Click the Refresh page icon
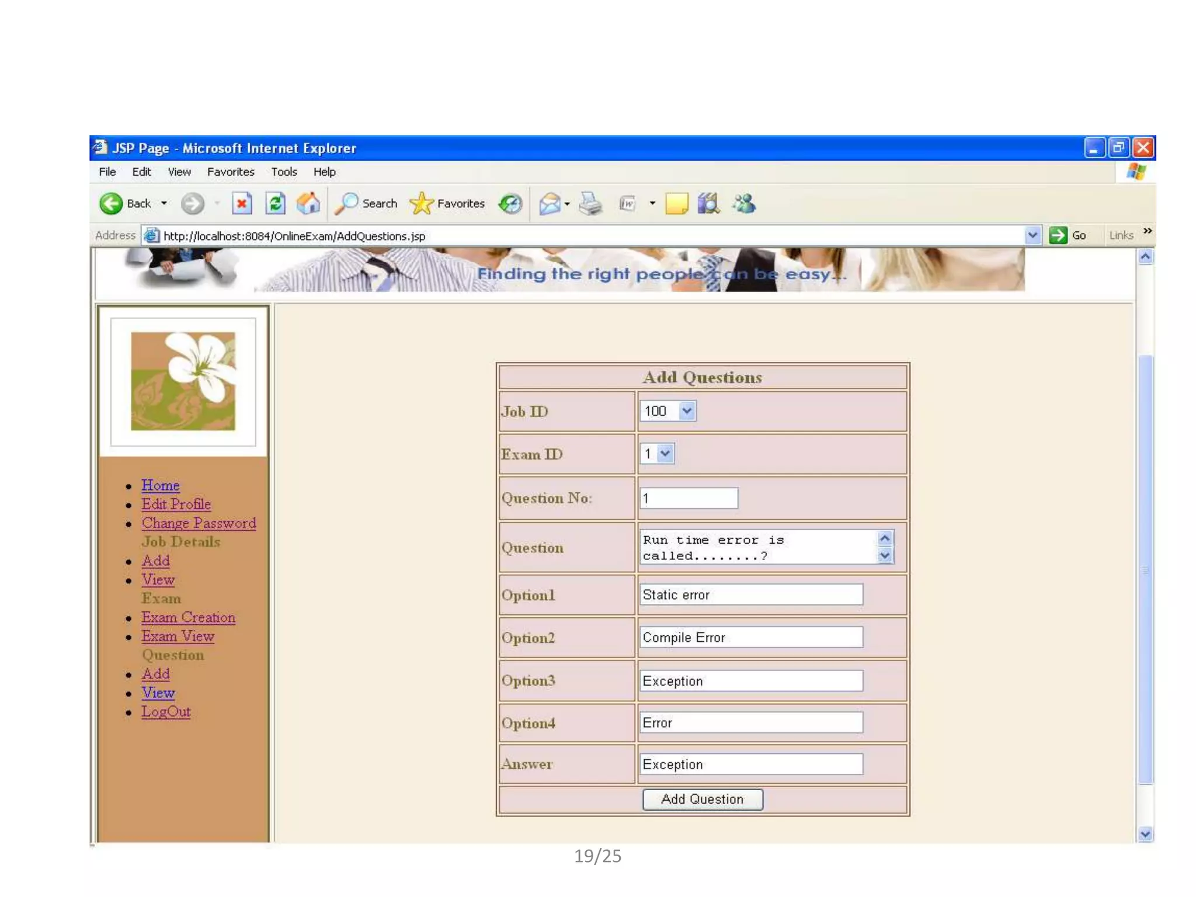 coord(275,203)
